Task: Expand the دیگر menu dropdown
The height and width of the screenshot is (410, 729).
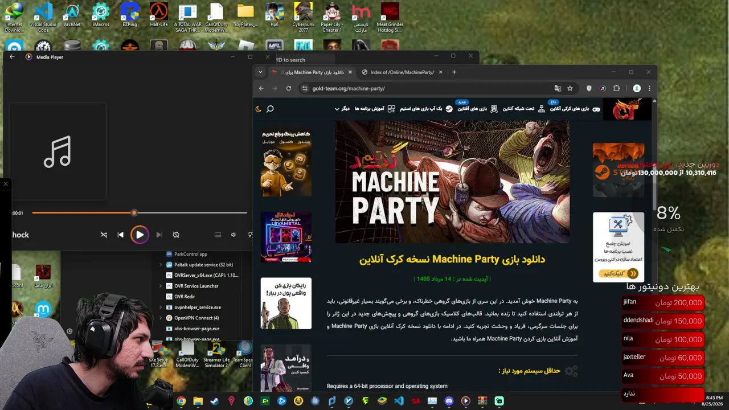Action: (x=342, y=109)
